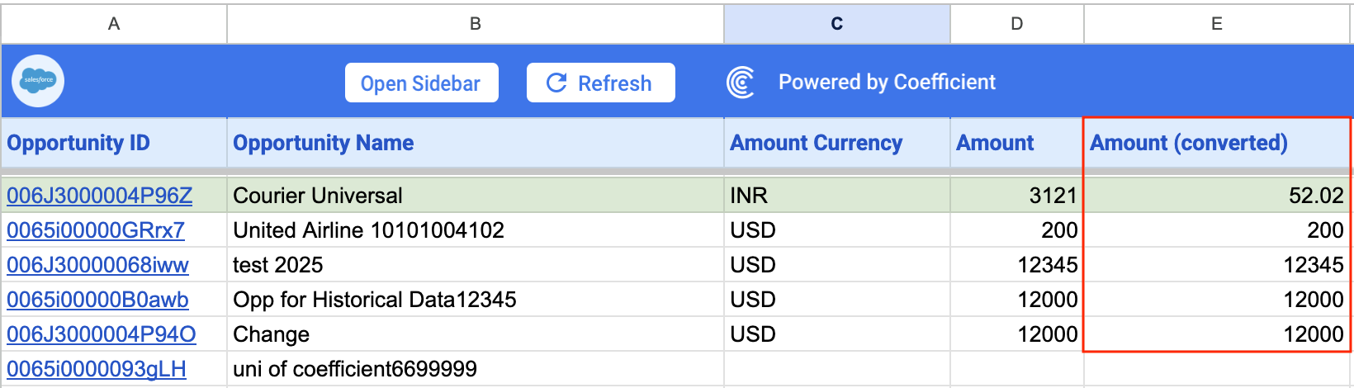Select column D header

click(x=1016, y=24)
